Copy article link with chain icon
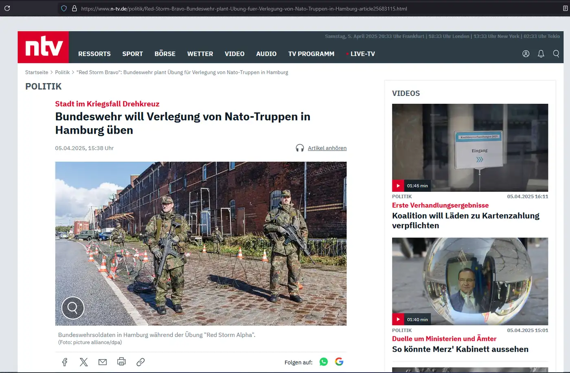The height and width of the screenshot is (373, 570). coord(140,362)
